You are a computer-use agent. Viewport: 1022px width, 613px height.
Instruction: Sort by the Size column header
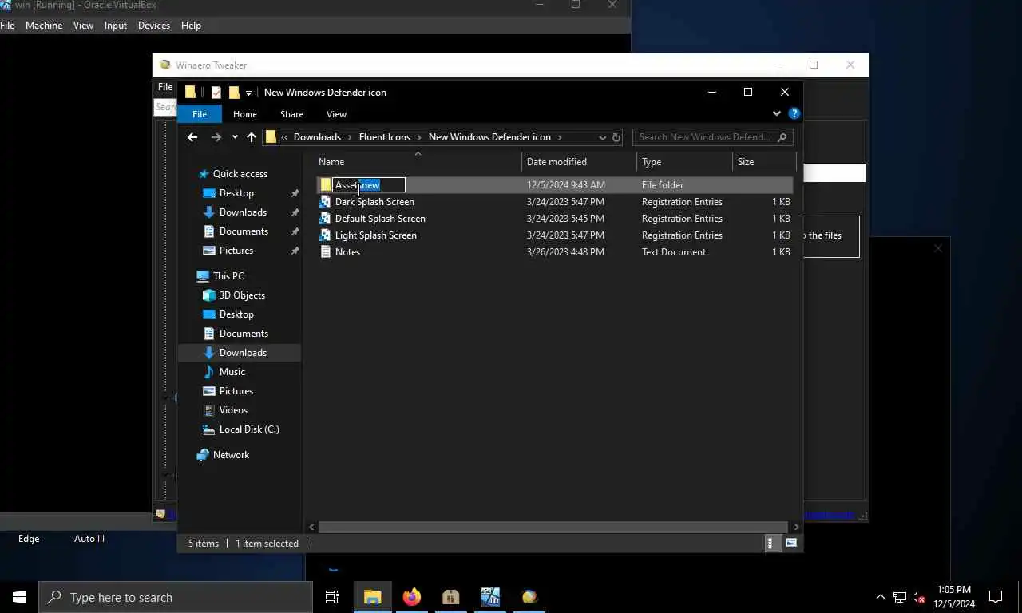(764, 162)
